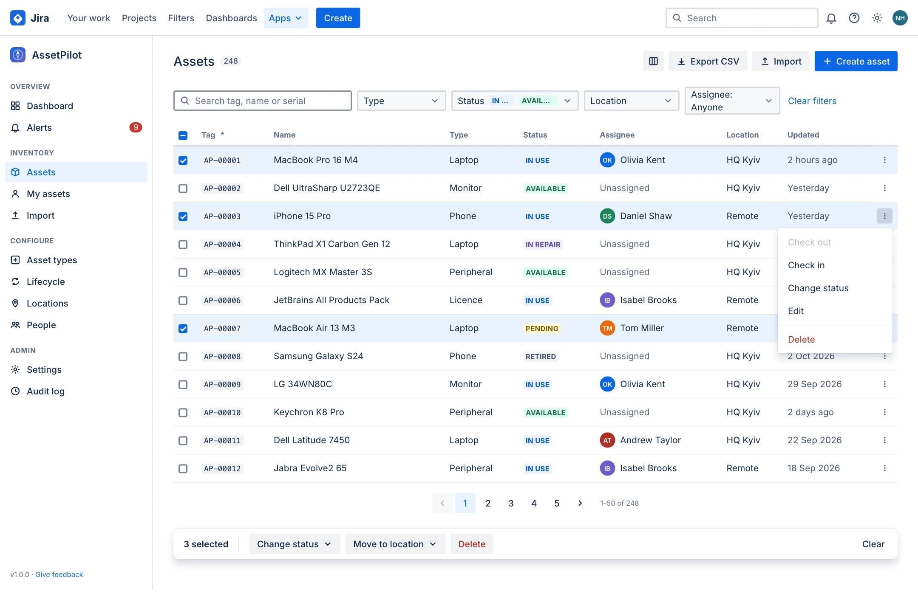Click the asset search tag, name or serial field

tap(262, 101)
